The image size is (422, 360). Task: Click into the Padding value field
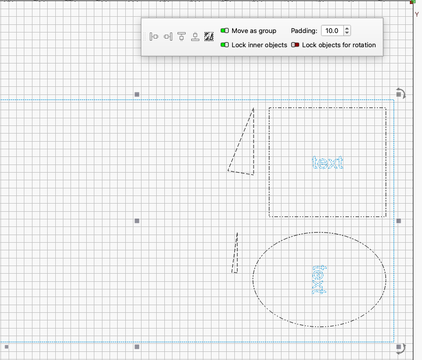332,31
